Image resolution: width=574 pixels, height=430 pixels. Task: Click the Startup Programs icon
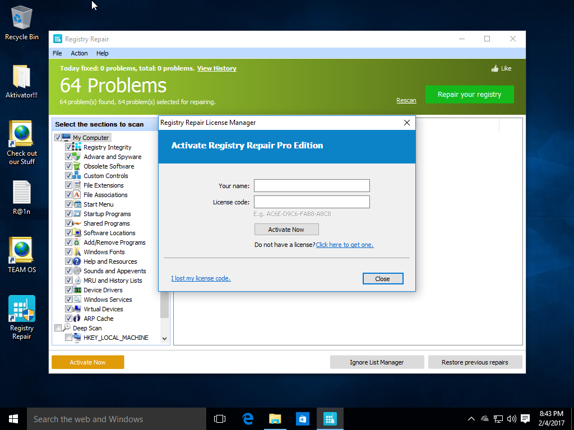pos(77,213)
